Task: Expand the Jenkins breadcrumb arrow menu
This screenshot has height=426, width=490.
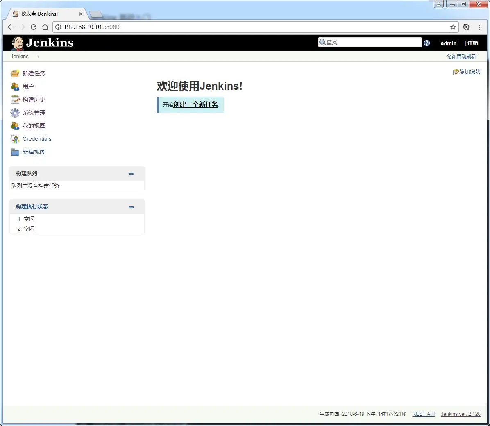Action: point(38,57)
